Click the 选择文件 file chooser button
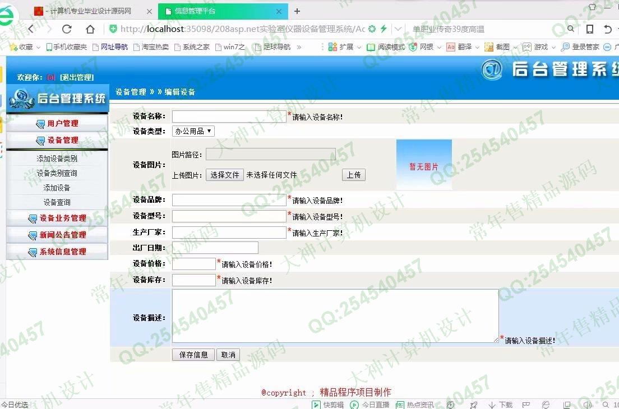 click(x=224, y=175)
